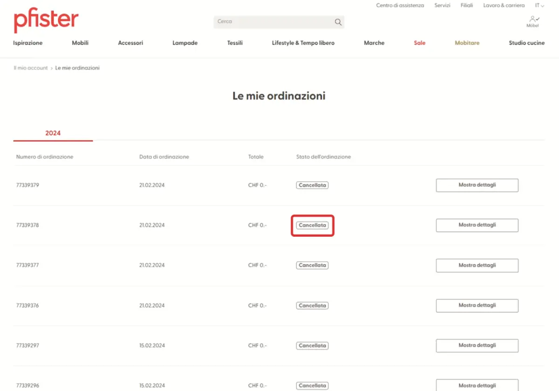Viewport: 559px width, 391px height.
Task: Click Cancellata status of order 77339378
Action: pyautogui.click(x=312, y=225)
